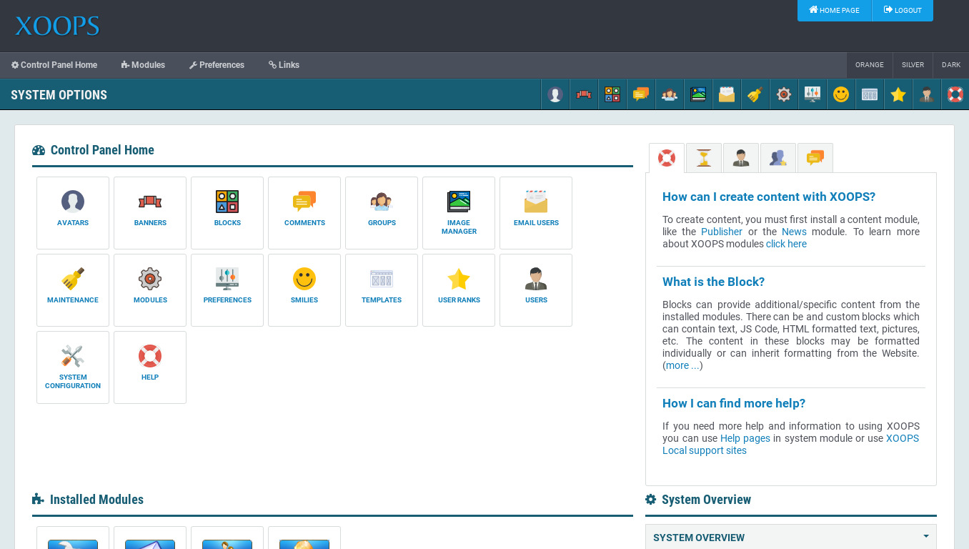Click the Templates icon in top toolbar

870,94
